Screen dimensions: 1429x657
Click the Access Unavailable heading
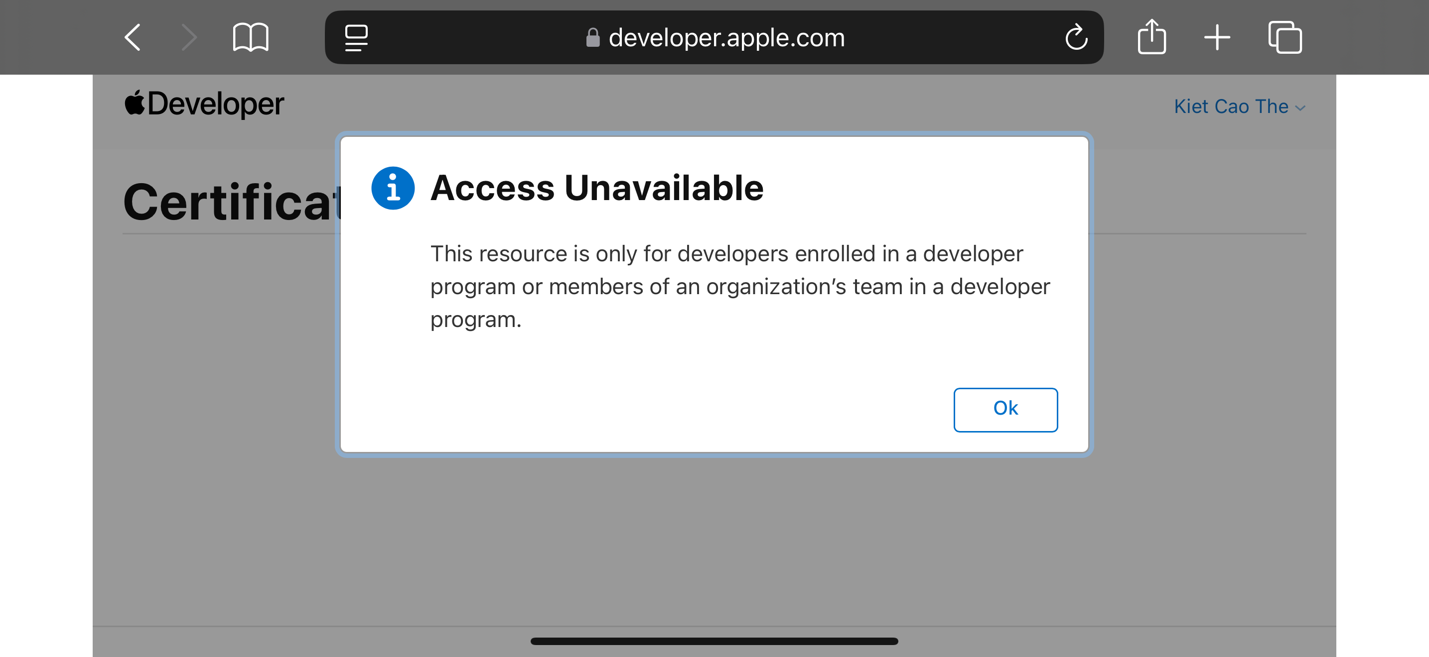(596, 188)
